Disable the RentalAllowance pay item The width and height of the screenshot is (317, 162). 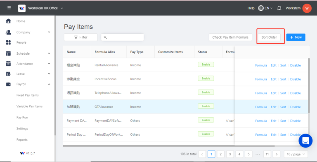click(296, 65)
